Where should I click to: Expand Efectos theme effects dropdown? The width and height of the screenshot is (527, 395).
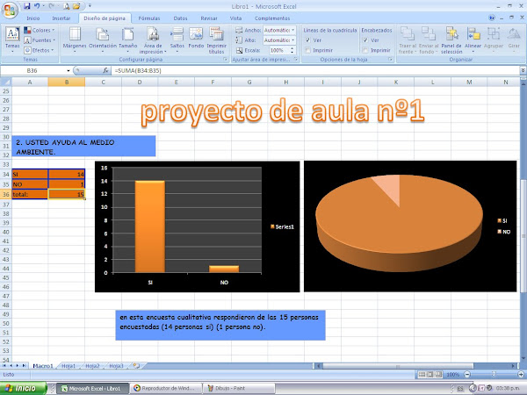[39, 50]
